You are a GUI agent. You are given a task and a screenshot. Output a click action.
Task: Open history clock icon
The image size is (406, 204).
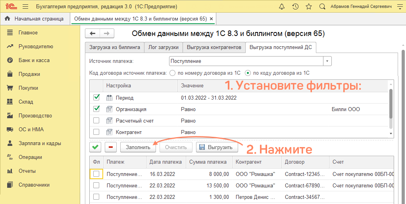pos(295,6)
